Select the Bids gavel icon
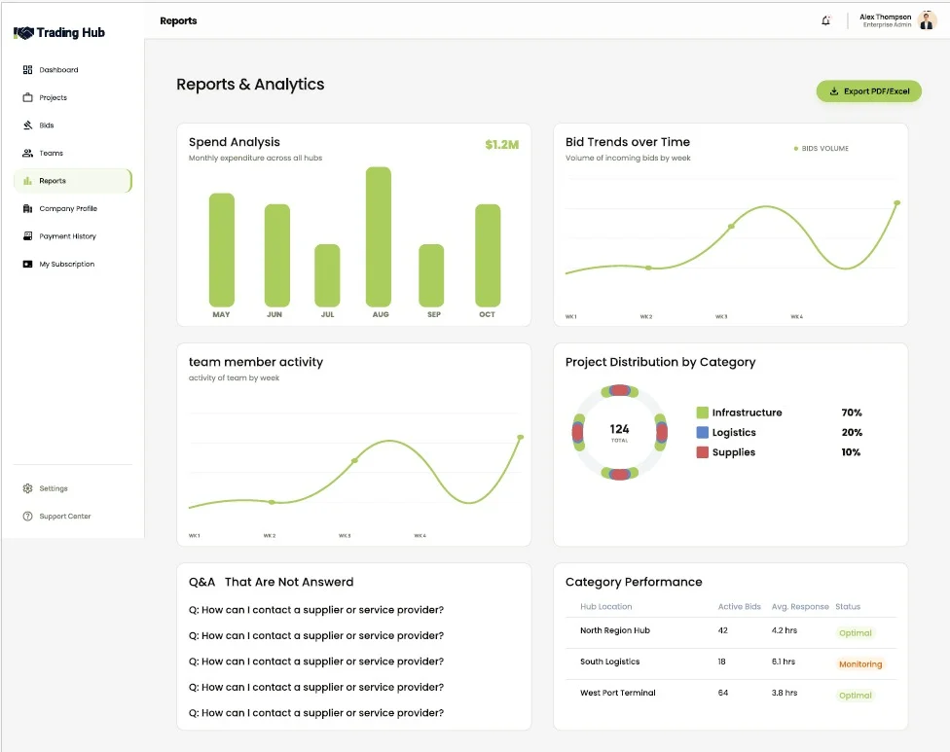The image size is (950, 752). 27,125
